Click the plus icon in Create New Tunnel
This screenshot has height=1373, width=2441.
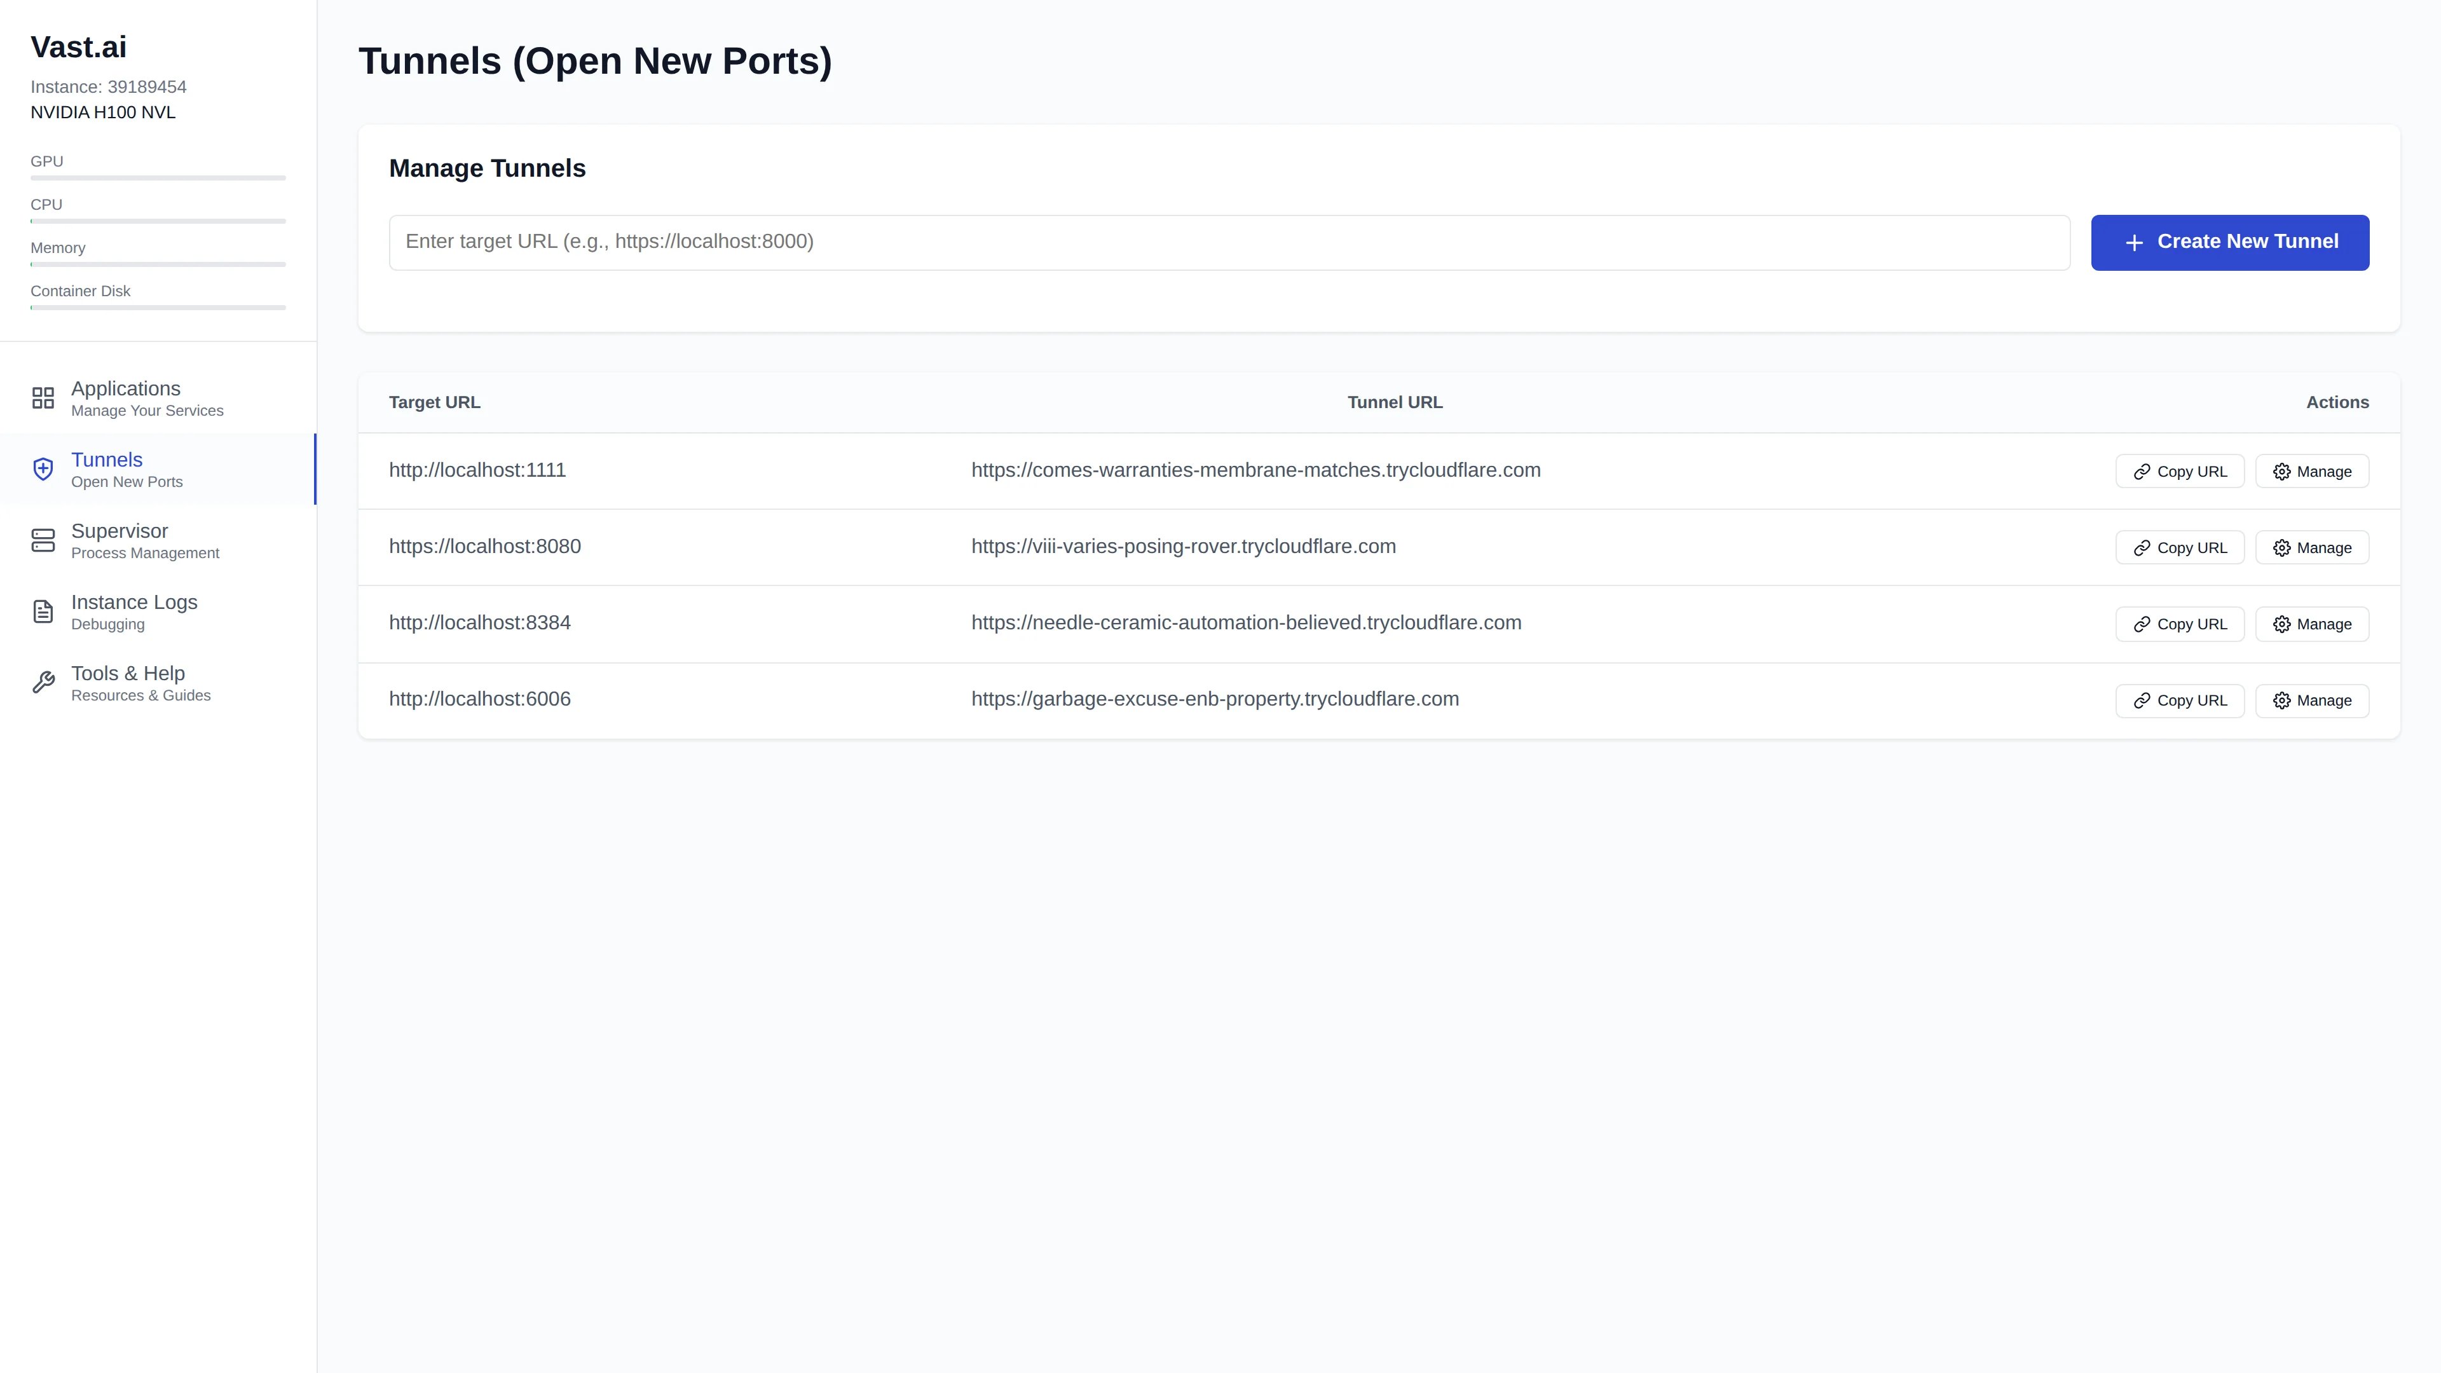[2134, 243]
